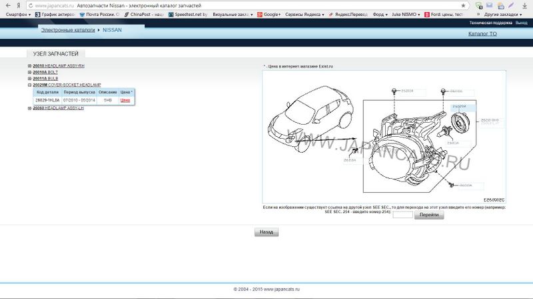This screenshot has width=533, height=299.
Task: Open the Почта России bookmark
Action: 99,14
